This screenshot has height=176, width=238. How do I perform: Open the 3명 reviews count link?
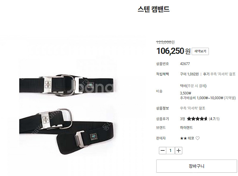[x=182, y=119]
